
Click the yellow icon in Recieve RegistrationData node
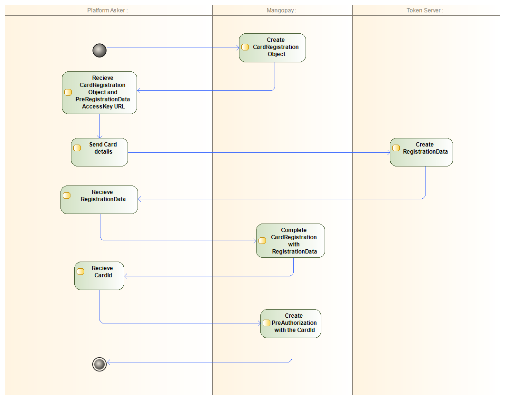(x=67, y=195)
